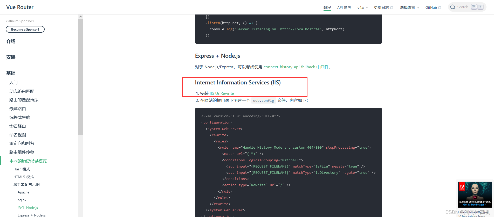Click external link icon beside 更新日志
This screenshot has width=494, height=217.
tap(392, 8)
